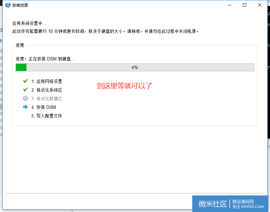Select step text 4. 安装 DSM
Screen dimensions: 270x212
(44, 107)
